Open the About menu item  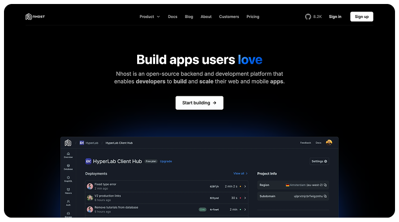[206, 16]
